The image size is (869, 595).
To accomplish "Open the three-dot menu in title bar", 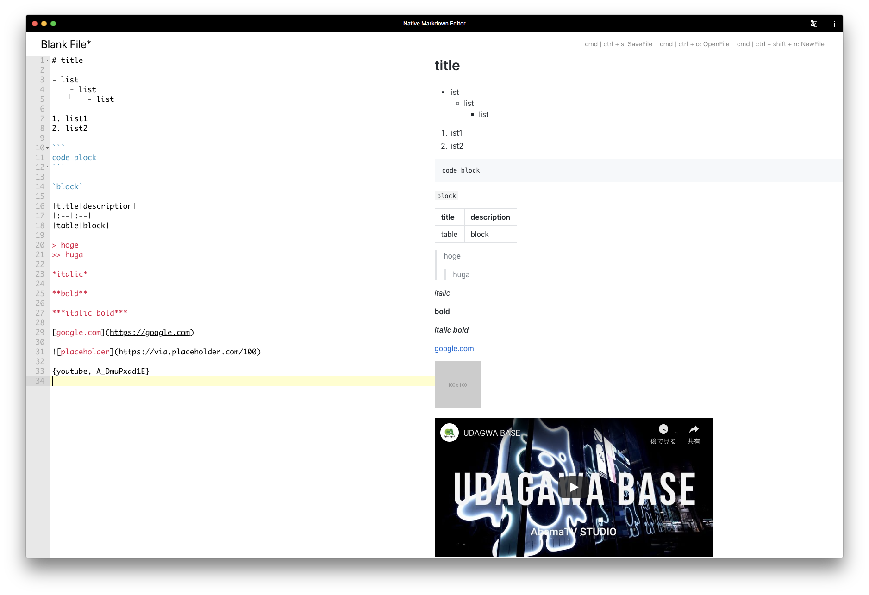I will (834, 24).
